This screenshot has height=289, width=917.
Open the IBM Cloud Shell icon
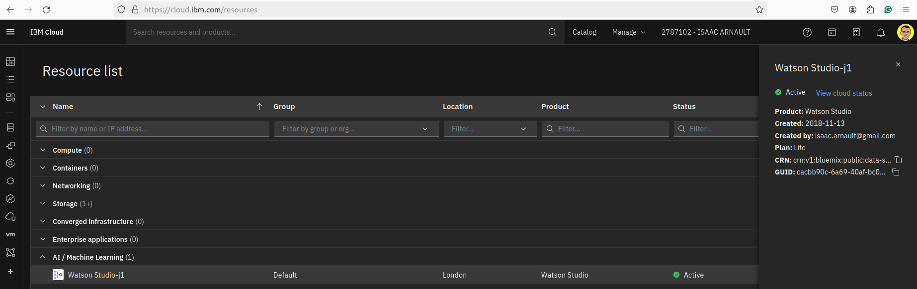pyautogui.click(x=832, y=32)
